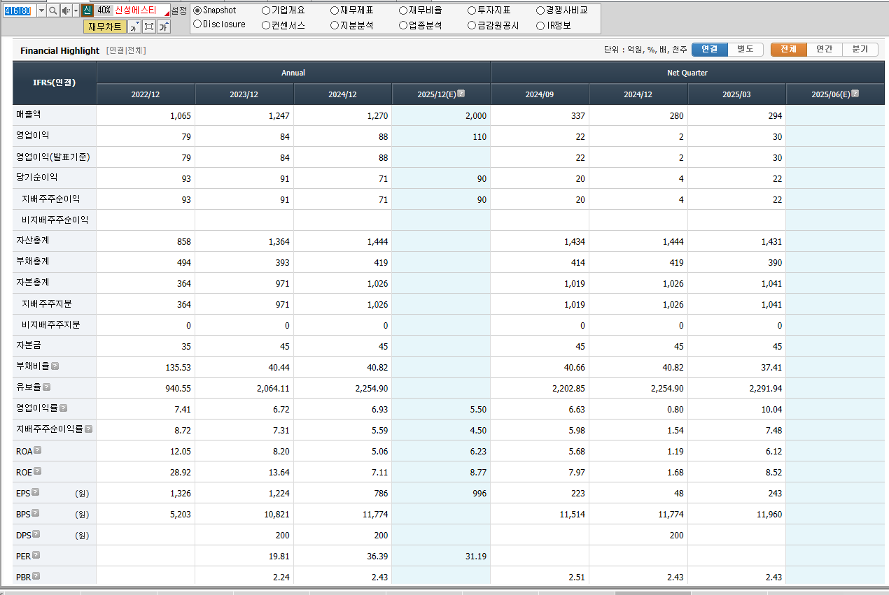Click the 당기순이익 row label
This screenshot has height=595, width=889.
tap(37, 177)
